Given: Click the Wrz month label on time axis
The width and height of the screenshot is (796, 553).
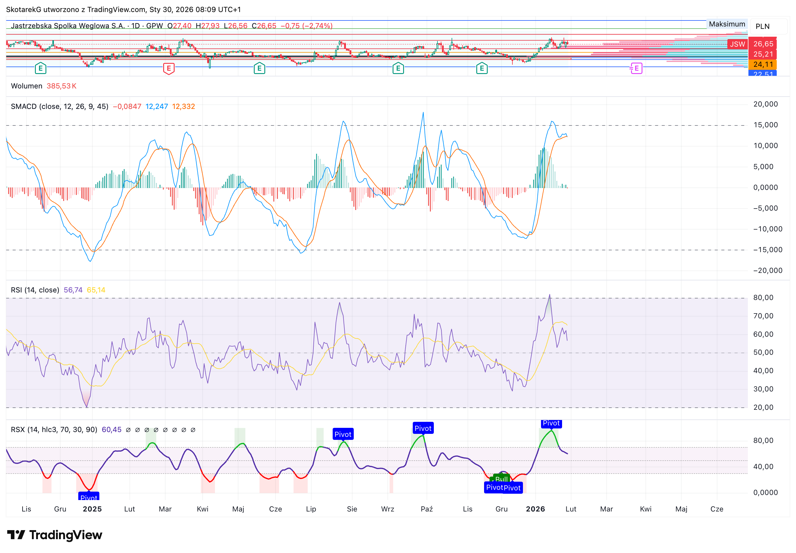Looking at the screenshot, I should click(x=387, y=509).
